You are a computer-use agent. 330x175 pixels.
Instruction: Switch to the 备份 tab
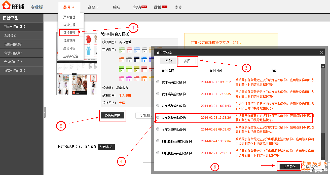click(x=168, y=61)
